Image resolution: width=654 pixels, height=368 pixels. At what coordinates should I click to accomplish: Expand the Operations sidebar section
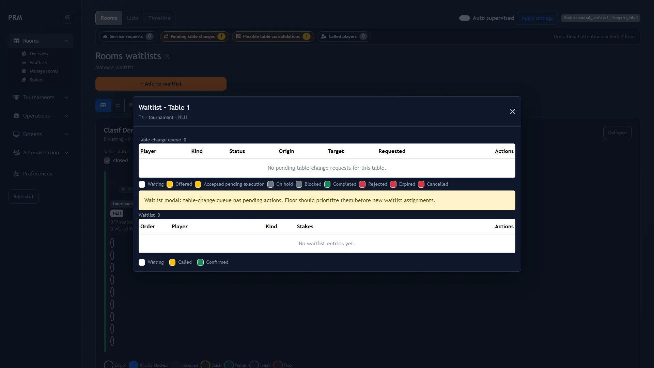pyautogui.click(x=66, y=116)
